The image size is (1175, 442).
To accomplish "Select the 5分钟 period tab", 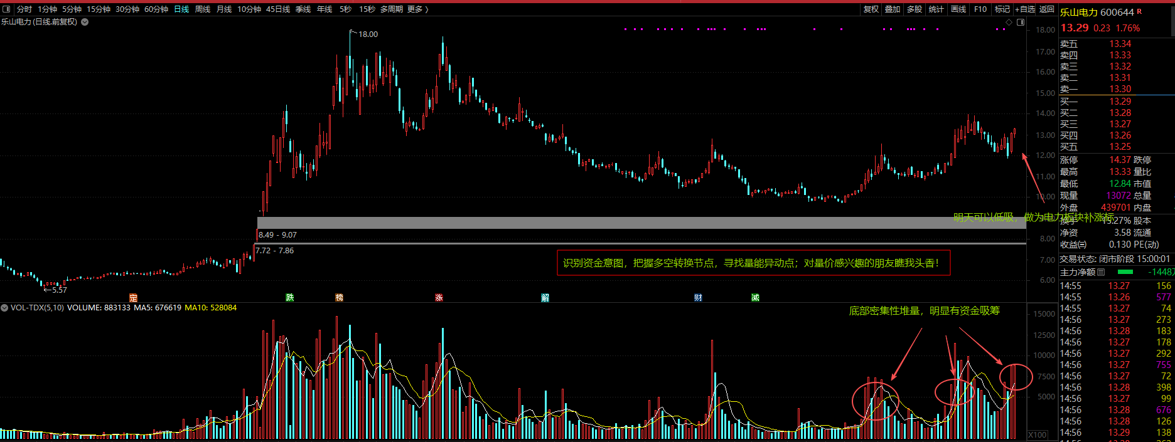I will coord(72,9).
